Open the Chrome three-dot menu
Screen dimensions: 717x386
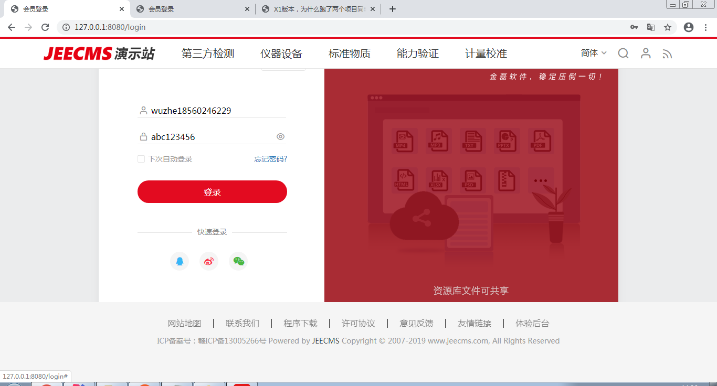tap(706, 27)
